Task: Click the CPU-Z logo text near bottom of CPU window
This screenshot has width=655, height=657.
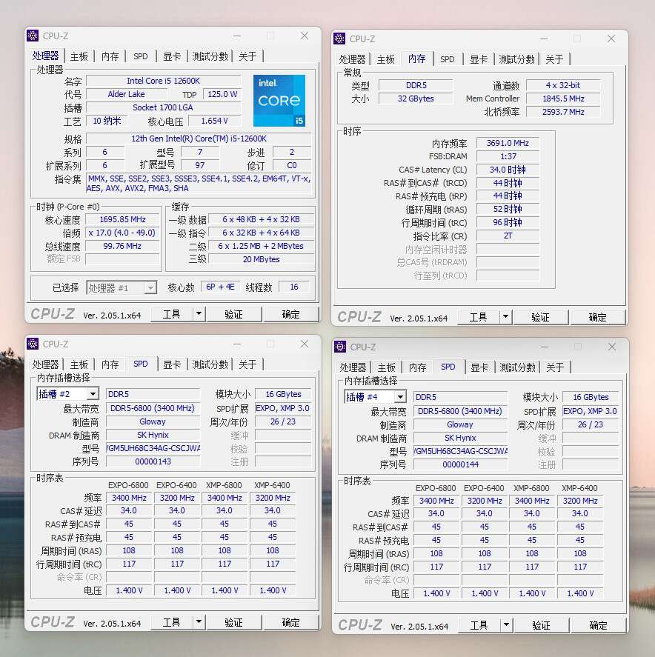Action: pyautogui.click(x=52, y=314)
